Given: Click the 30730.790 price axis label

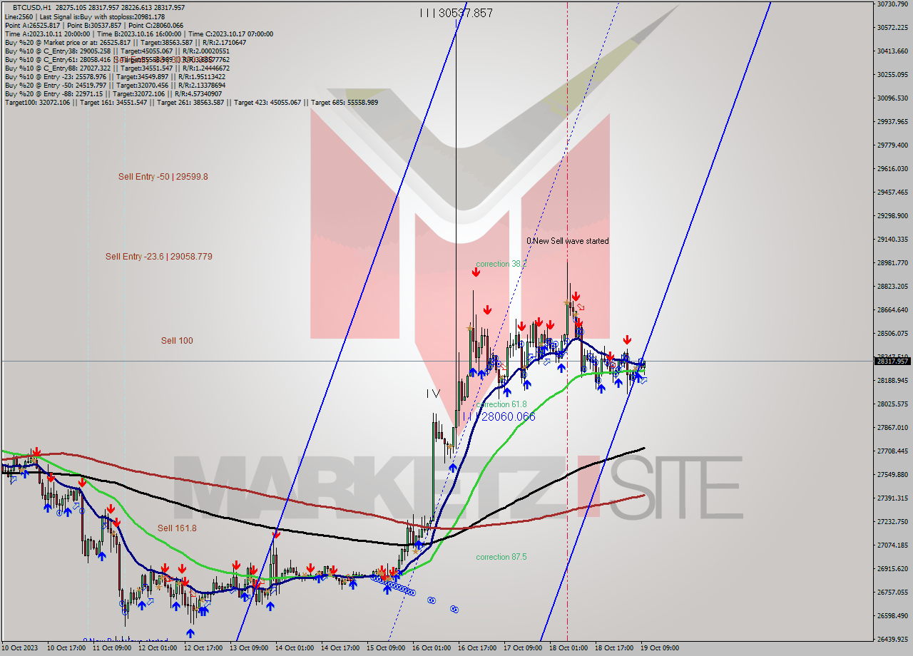Looking at the screenshot, I should coord(892,4).
